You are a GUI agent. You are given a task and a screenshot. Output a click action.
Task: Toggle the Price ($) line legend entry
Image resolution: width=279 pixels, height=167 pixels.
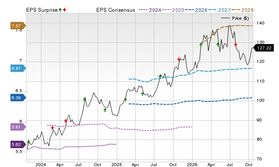click(x=235, y=18)
